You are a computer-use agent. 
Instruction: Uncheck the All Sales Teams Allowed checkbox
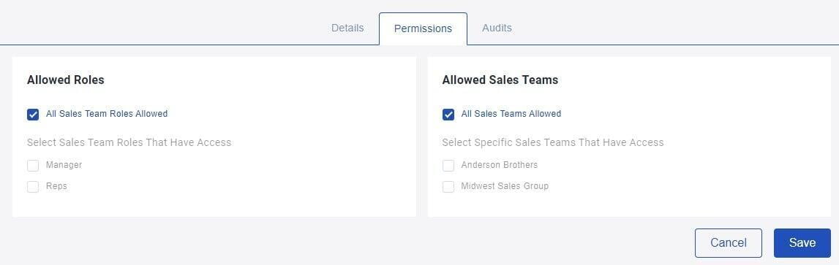tap(448, 115)
